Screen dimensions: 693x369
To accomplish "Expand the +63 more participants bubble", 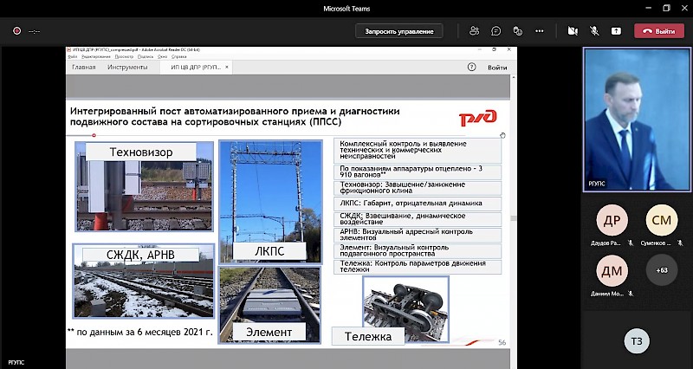I will [x=662, y=271].
